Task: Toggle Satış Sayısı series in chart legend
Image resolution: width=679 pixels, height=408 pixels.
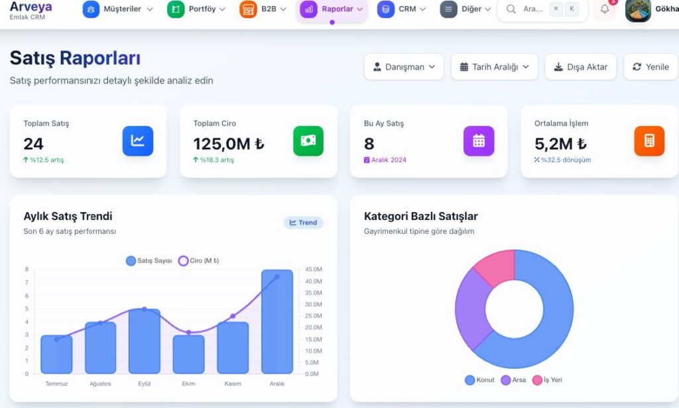Action: pyautogui.click(x=149, y=261)
